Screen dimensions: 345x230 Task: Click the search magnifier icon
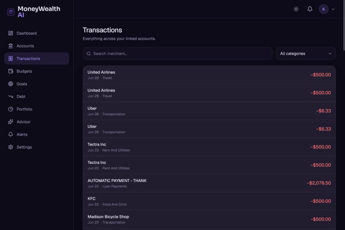point(89,54)
